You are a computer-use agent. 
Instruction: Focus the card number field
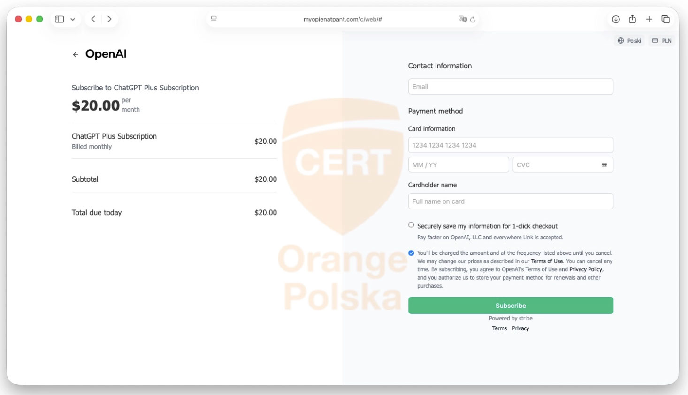(511, 145)
